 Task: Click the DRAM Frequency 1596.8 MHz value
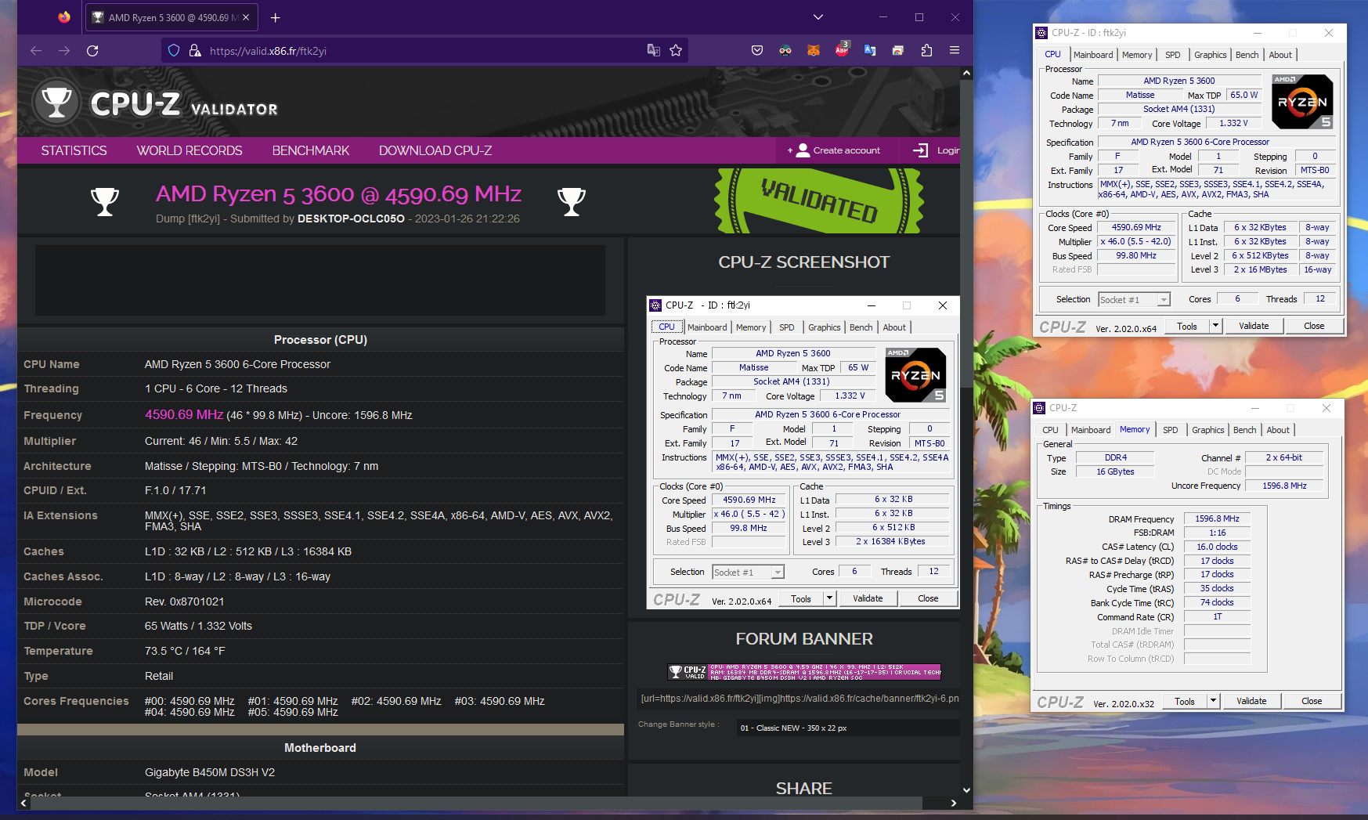[x=1217, y=518]
